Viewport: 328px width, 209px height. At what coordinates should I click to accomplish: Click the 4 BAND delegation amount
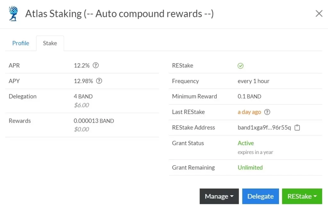83,97
